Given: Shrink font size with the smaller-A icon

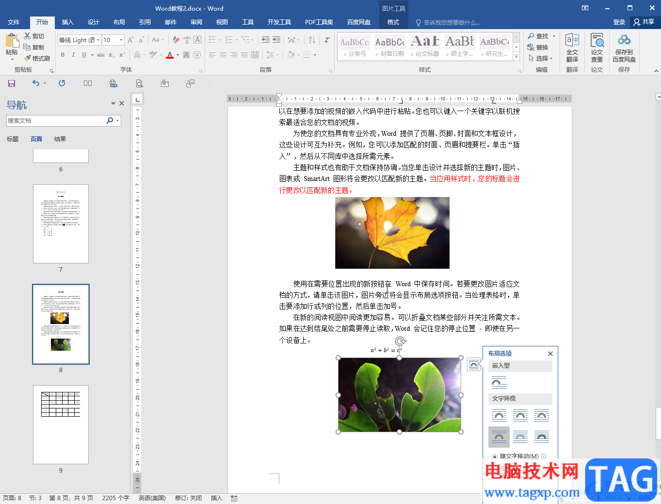Looking at the screenshot, I should [x=141, y=40].
